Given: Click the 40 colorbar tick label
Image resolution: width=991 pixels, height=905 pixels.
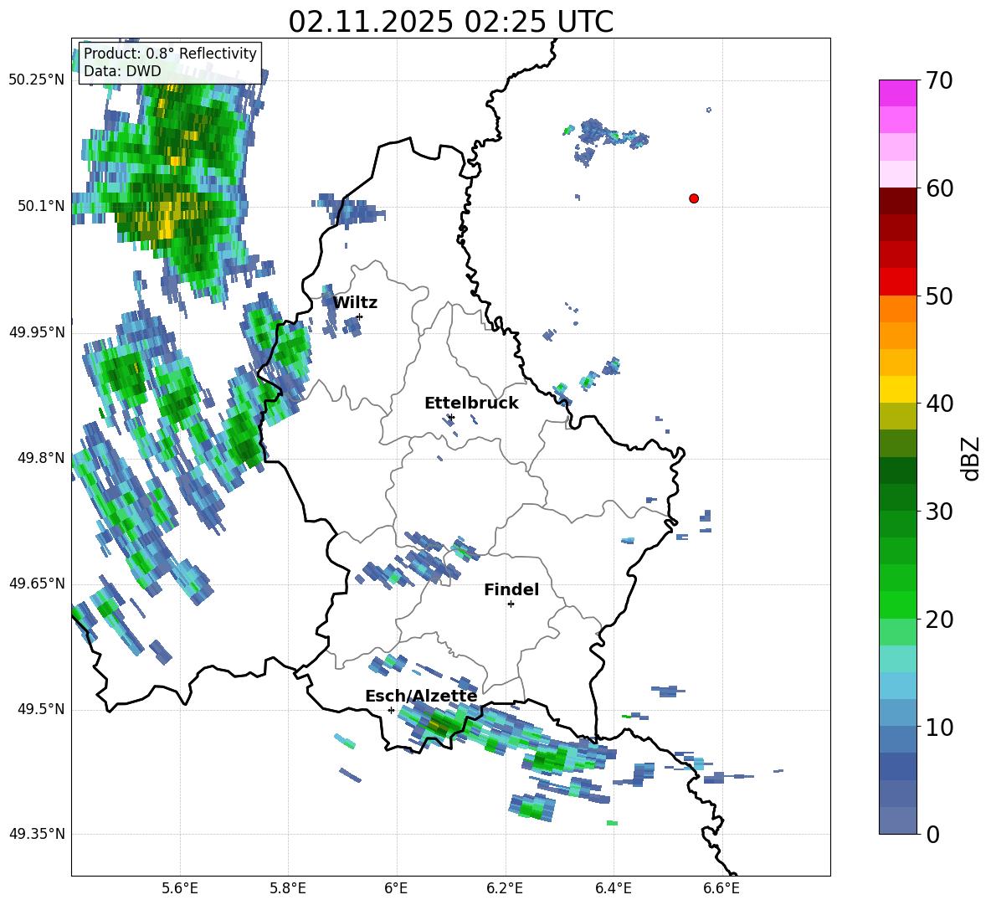Looking at the screenshot, I should (939, 404).
